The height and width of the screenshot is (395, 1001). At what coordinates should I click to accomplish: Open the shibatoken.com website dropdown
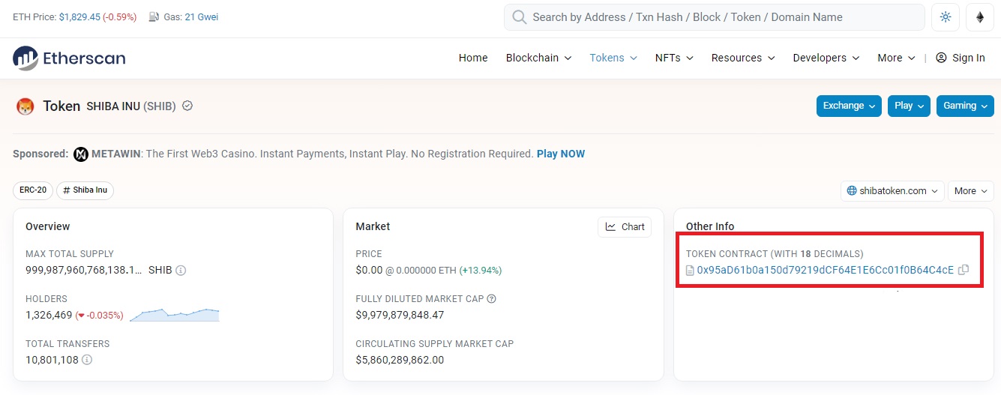click(892, 191)
